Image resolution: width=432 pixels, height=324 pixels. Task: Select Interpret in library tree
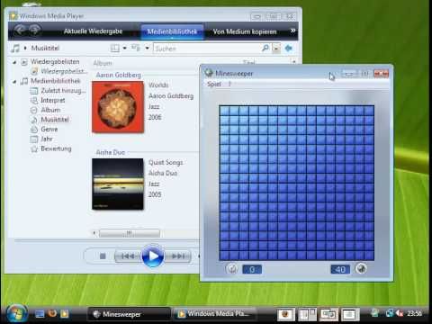[53, 100]
